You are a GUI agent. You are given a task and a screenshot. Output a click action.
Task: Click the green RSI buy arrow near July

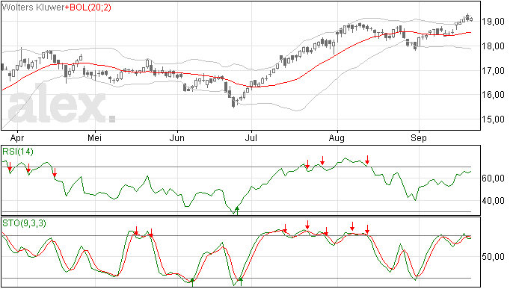click(x=237, y=211)
